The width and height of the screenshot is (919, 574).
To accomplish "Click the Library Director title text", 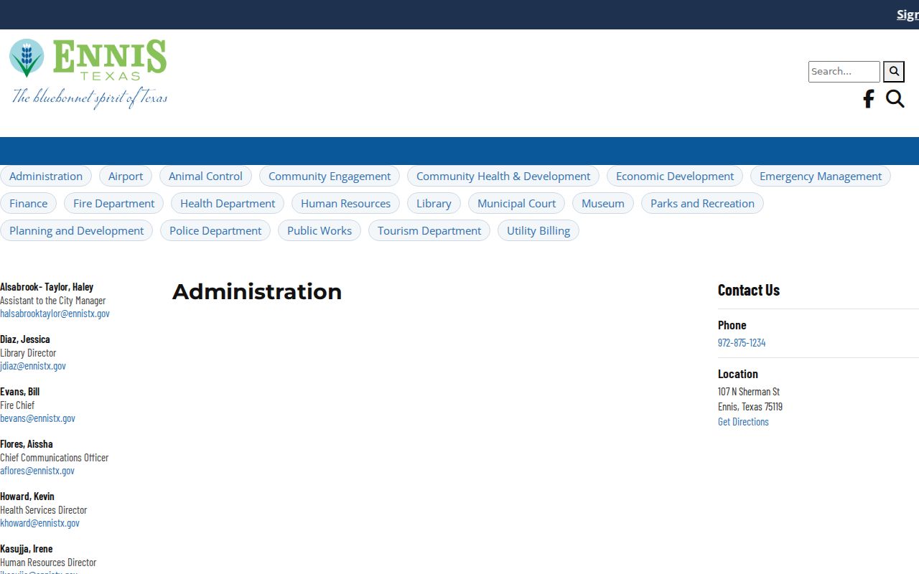I will point(28,353).
